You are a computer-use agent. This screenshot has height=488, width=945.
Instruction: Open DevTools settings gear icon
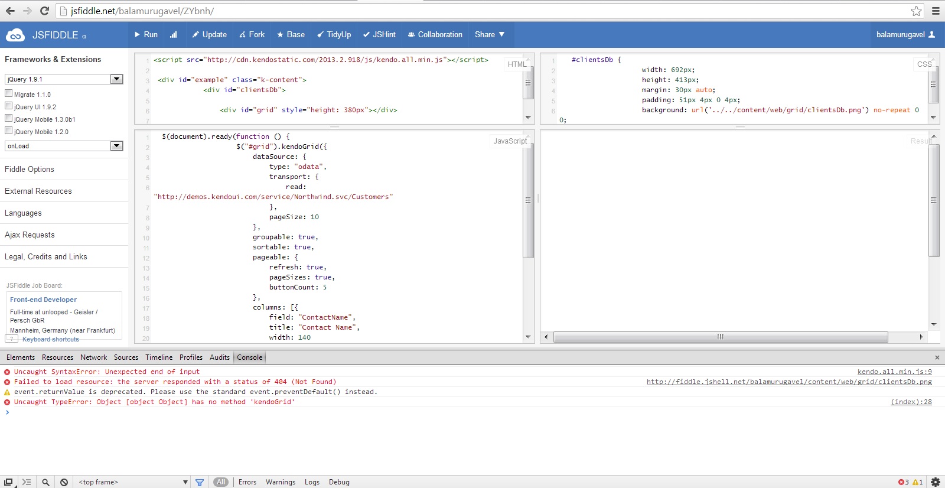936,482
